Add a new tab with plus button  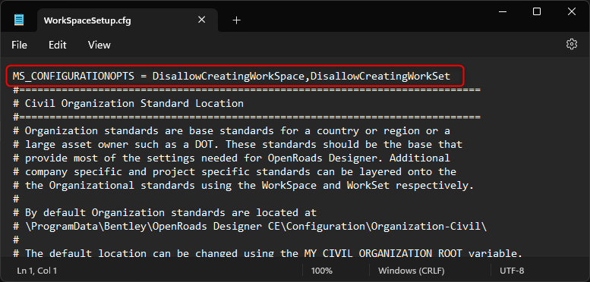click(x=236, y=20)
